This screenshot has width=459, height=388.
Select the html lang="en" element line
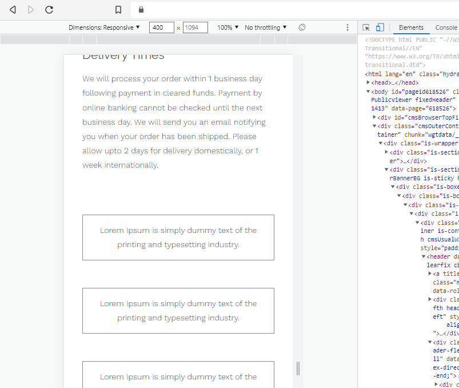coord(412,74)
